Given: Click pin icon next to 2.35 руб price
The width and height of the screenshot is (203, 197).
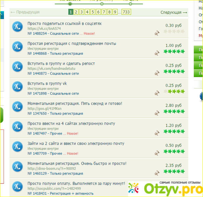Looking at the screenshot, I should point(157,172).
